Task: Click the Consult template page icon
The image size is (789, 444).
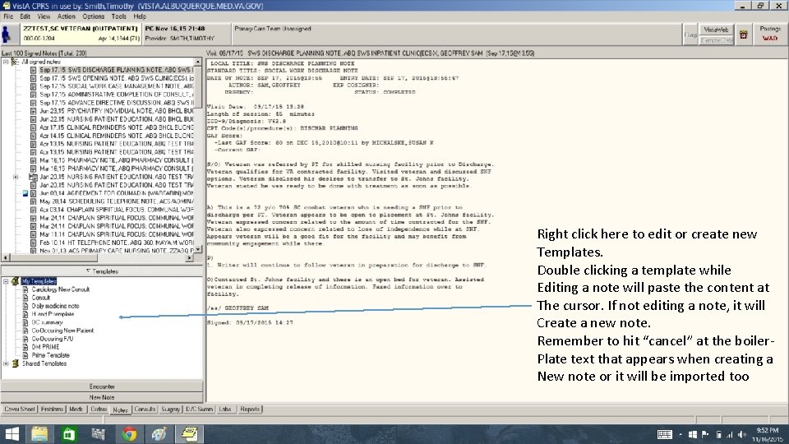Action: [25, 298]
